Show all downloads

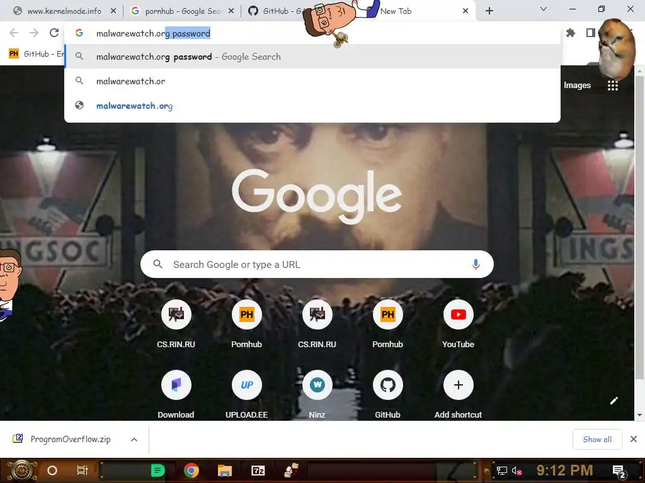click(x=597, y=440)
